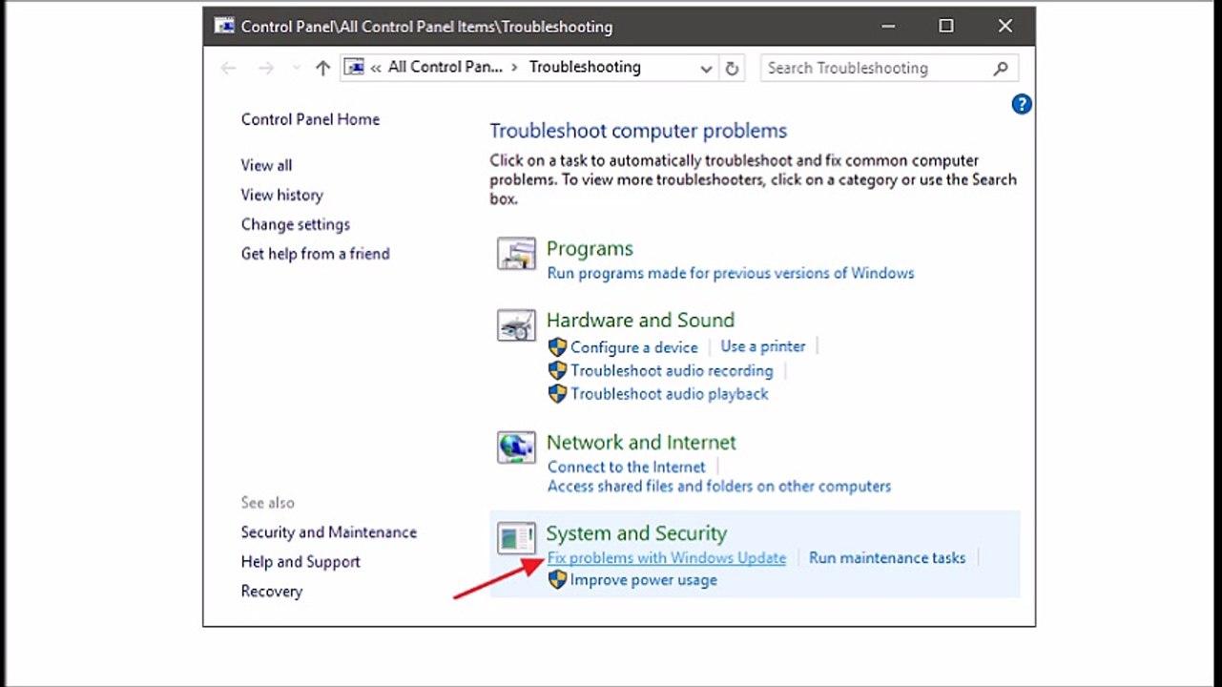
Task: Open Control Panel Home
Action: click(310, 119)
